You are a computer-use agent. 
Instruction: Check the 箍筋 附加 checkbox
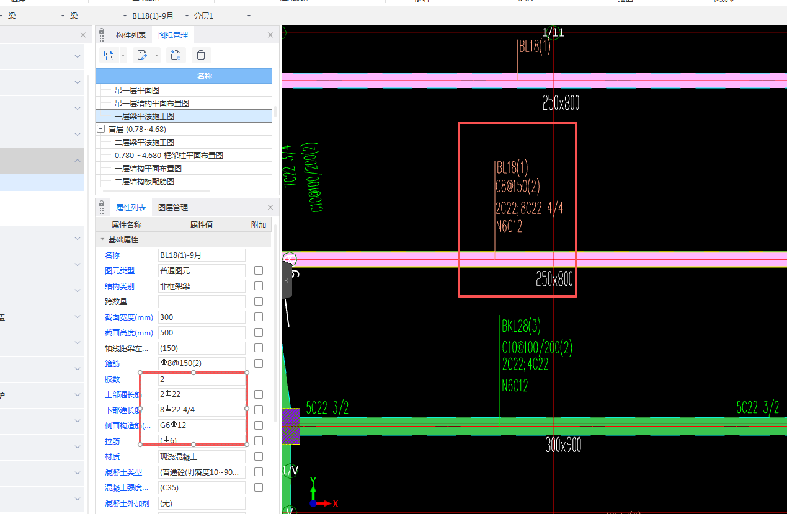tap(259, 363)
